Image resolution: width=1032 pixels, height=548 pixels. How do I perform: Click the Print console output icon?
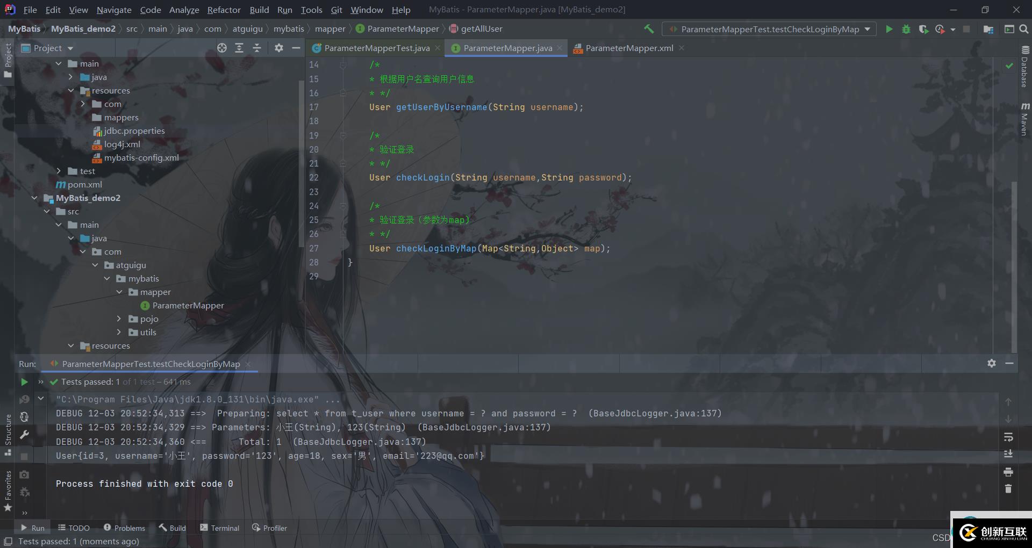tap(1008, 472)
